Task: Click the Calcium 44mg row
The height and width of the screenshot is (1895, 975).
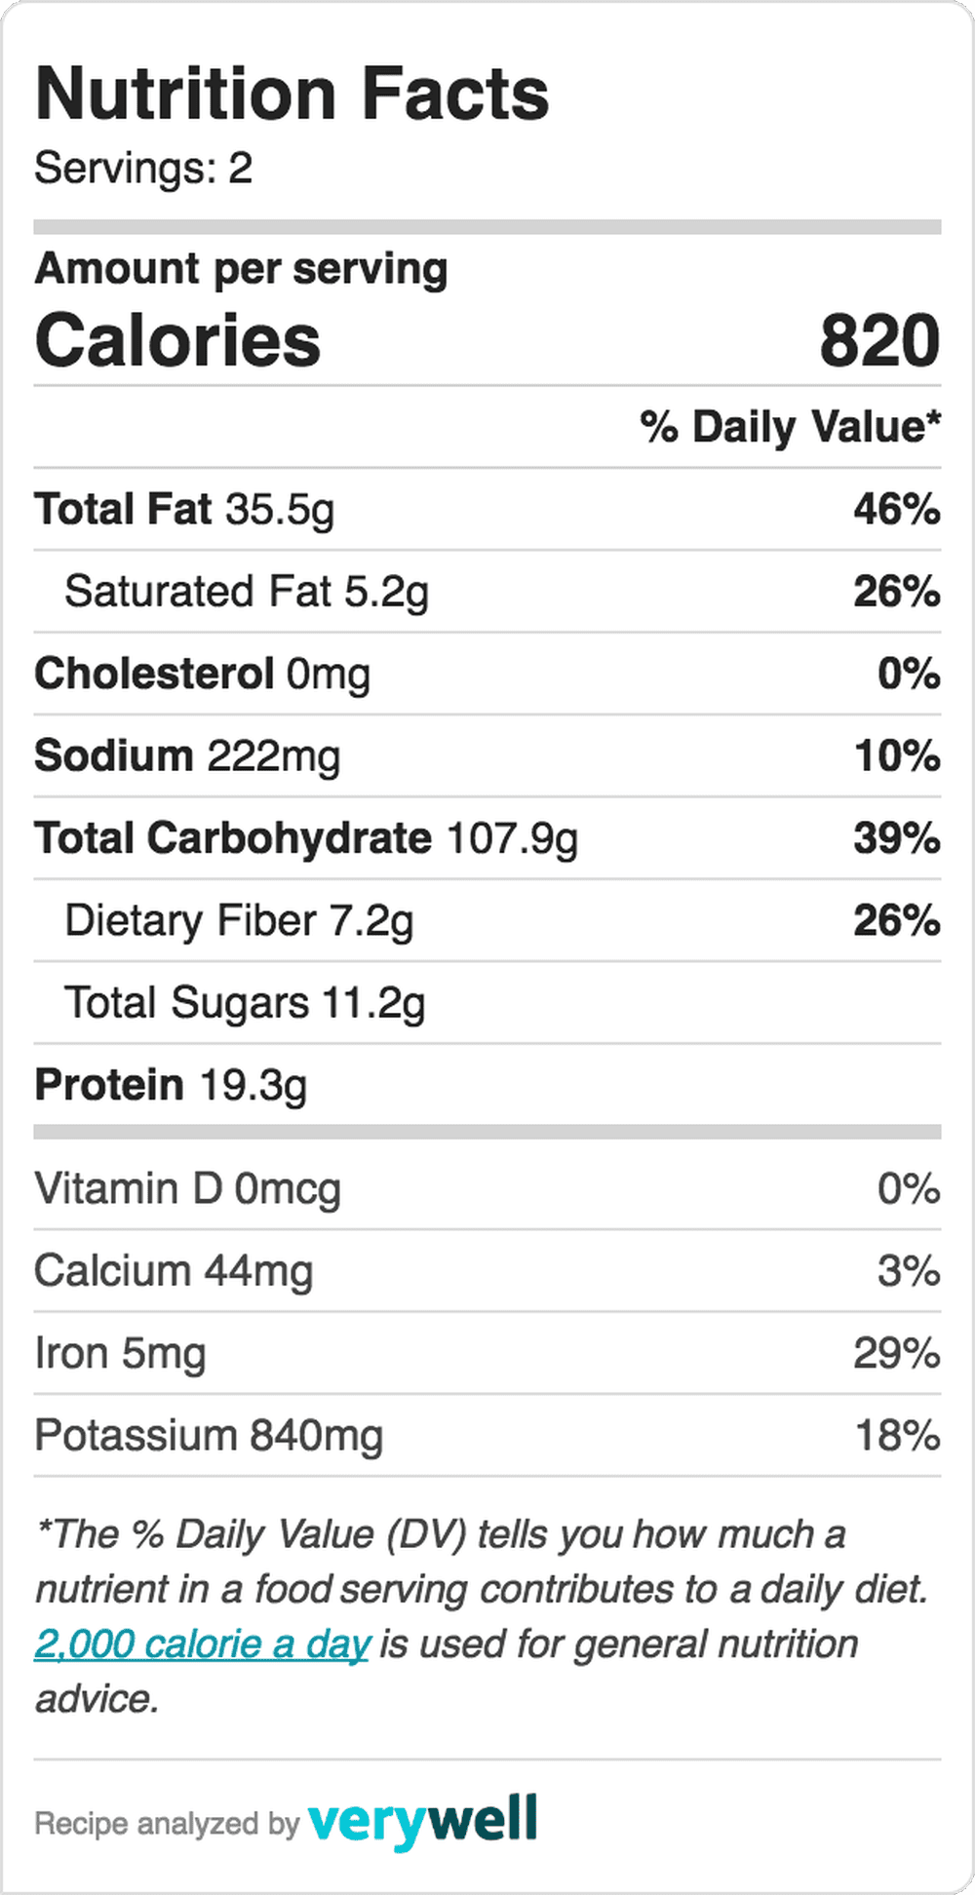Action: pyautogui.click(x=487, y=1271)
